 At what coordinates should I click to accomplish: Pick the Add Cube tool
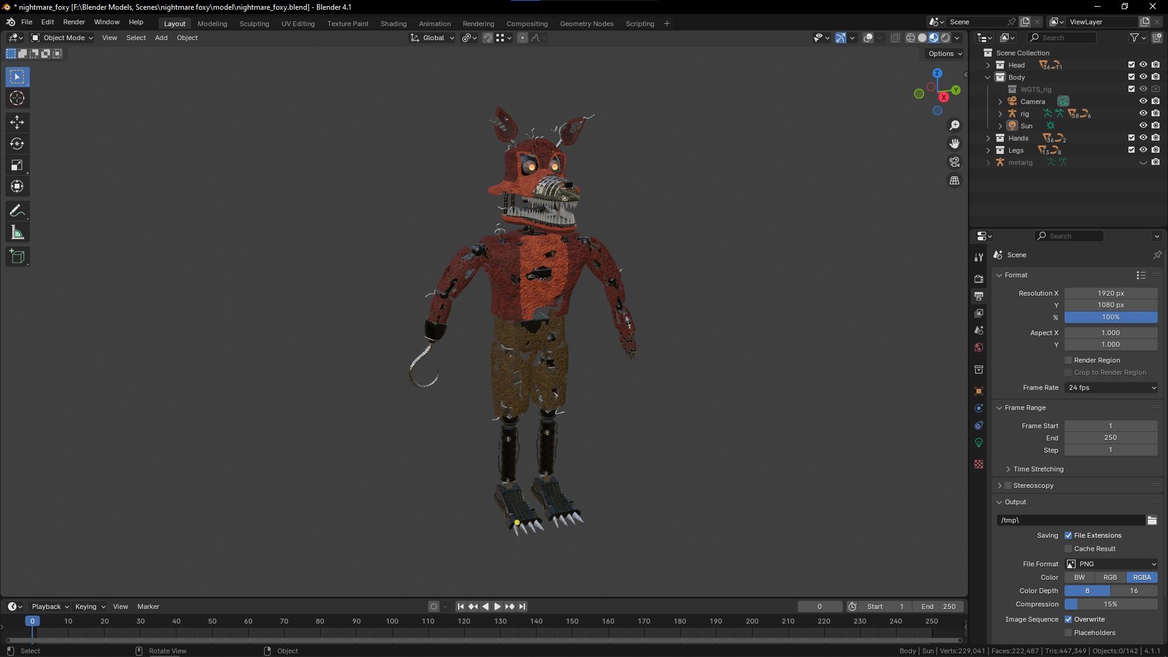[x=17, y=257]
